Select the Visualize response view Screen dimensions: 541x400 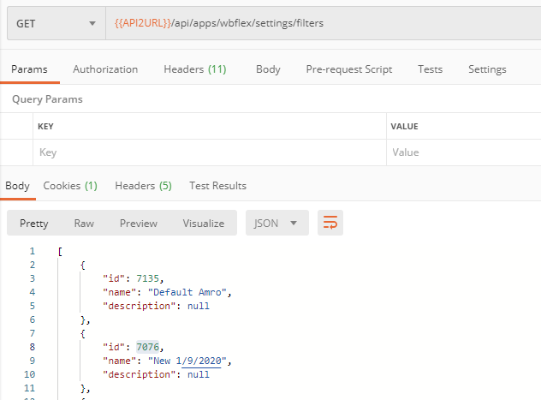pyautogui.click(x=203, y=224)
